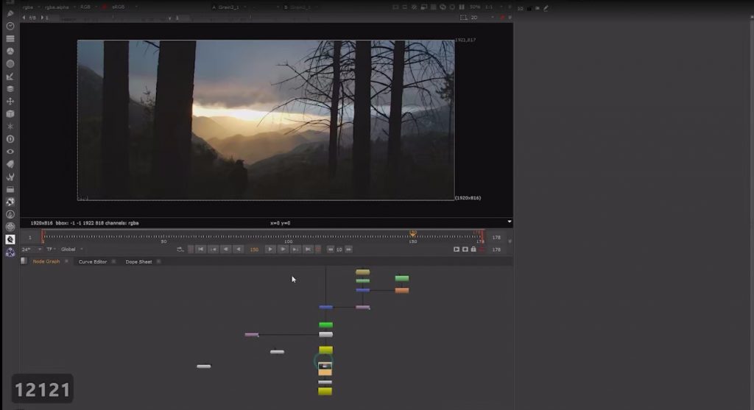Close the Node Graph tab
754x410 pixels.
pyautogui.click(x=66, y=261)
